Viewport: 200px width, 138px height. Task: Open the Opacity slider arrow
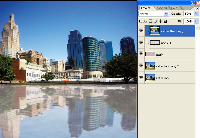coord(196,13)
